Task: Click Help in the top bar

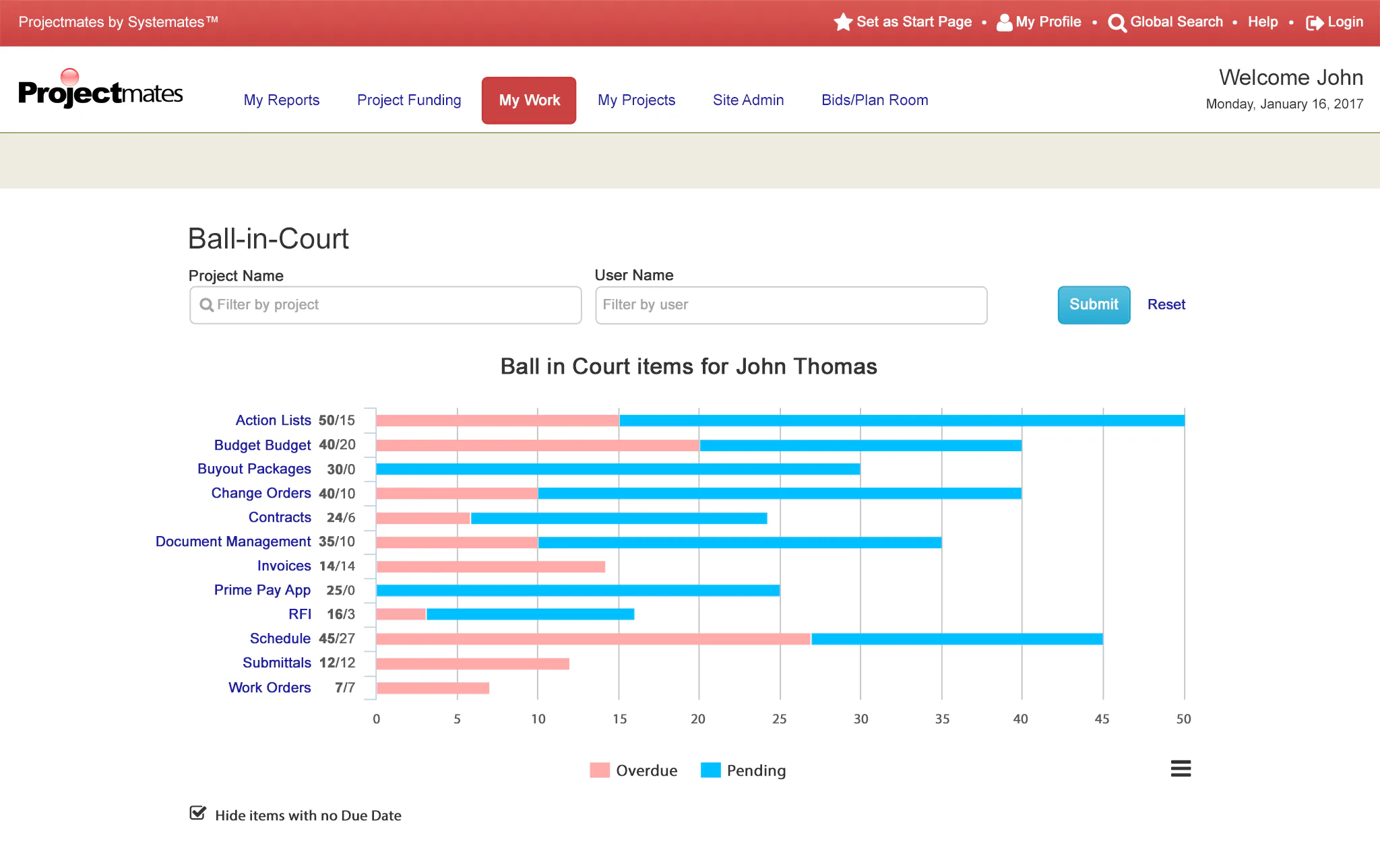Action: coord(1262,22)
